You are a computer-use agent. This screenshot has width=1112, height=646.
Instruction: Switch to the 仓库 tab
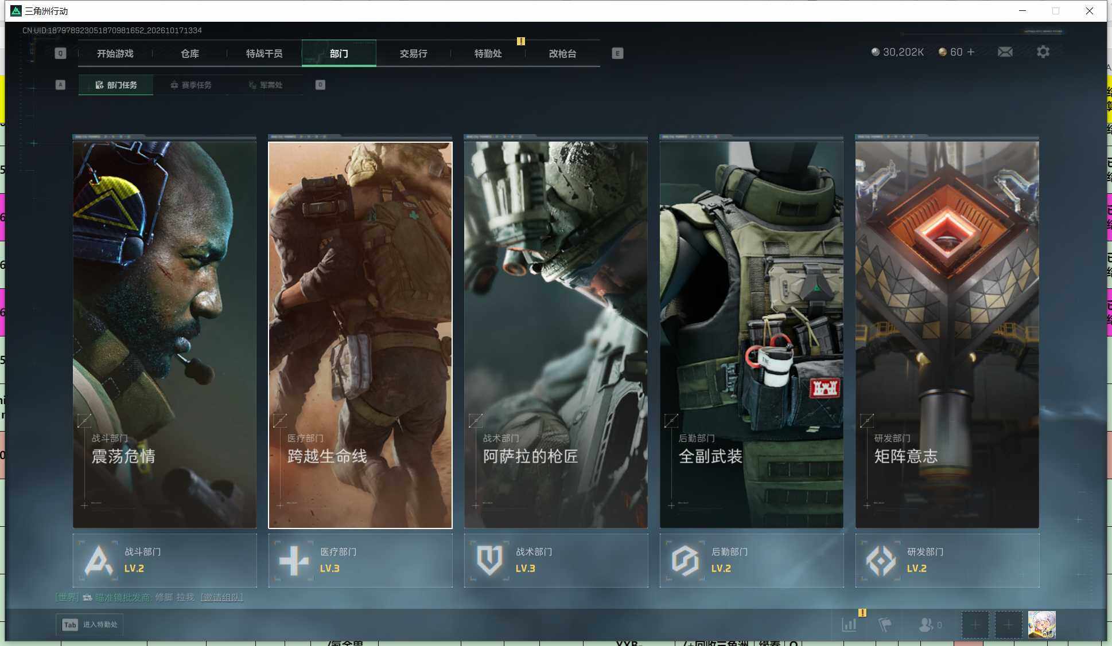(x=189, y=53)
